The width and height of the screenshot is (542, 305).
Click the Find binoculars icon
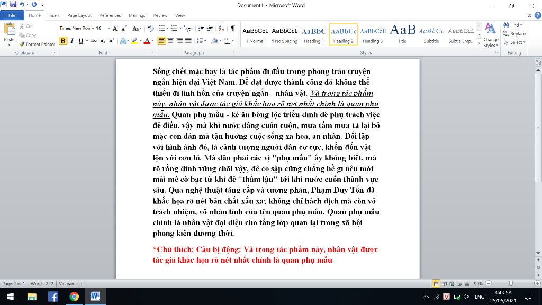click(506, 25)
